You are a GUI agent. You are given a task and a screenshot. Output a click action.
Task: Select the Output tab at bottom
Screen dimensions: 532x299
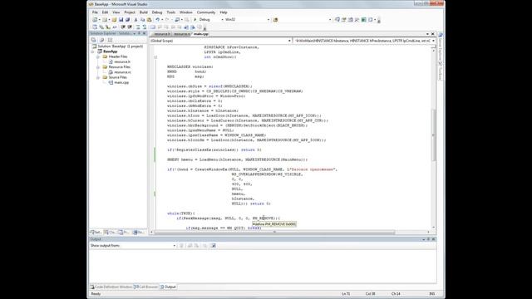pyautogui.click(x=168, y=287)
